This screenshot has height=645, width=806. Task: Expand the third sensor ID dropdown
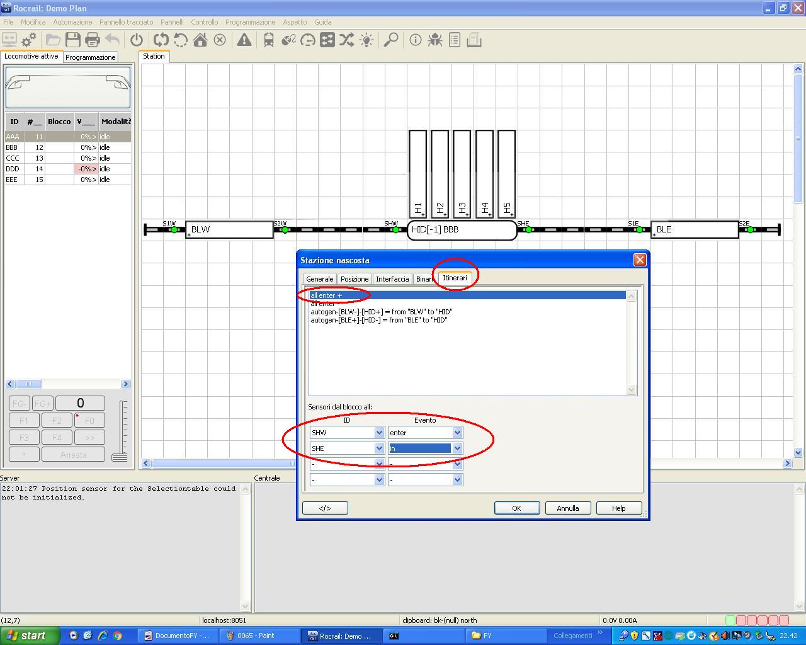coord(379,464)
